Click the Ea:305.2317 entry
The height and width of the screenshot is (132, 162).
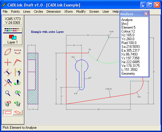131,50
